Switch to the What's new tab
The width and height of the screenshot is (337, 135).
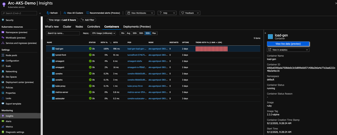point(52,27)
